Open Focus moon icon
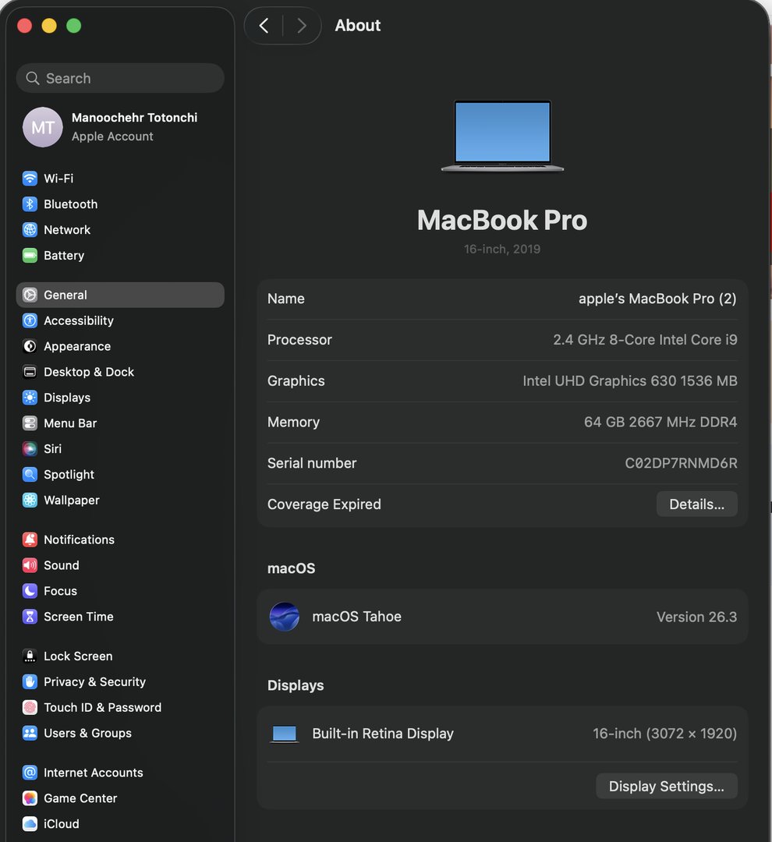 tap(30, 591)
